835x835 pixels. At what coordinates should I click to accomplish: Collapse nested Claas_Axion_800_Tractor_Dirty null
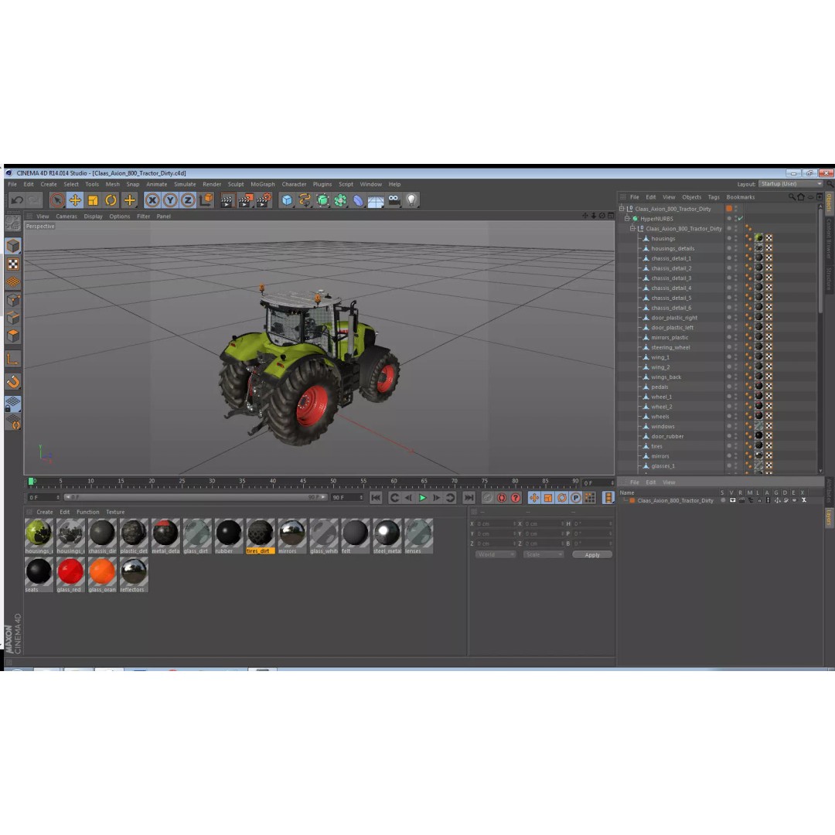point(632,228)
